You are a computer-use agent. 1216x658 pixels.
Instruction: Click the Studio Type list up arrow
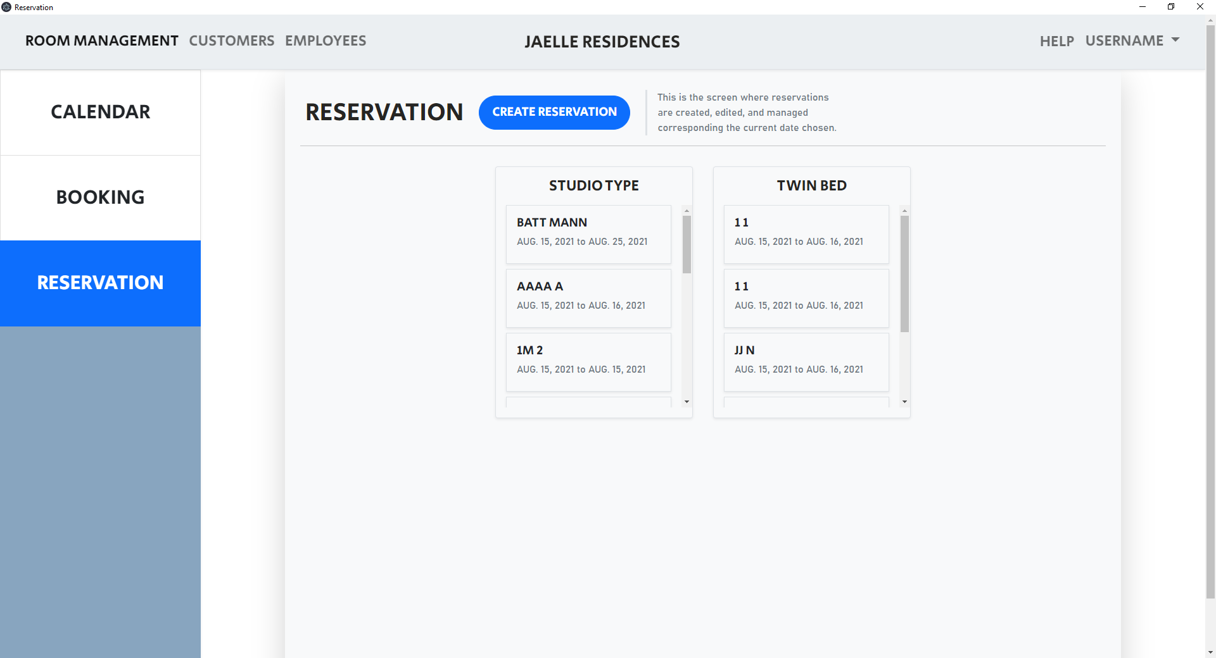pyautogui.click(x=687, y=211)
